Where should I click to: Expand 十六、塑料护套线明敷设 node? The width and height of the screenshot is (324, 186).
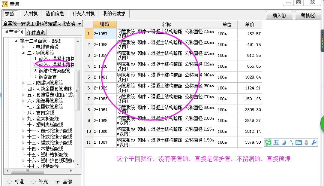pos(23,161)
